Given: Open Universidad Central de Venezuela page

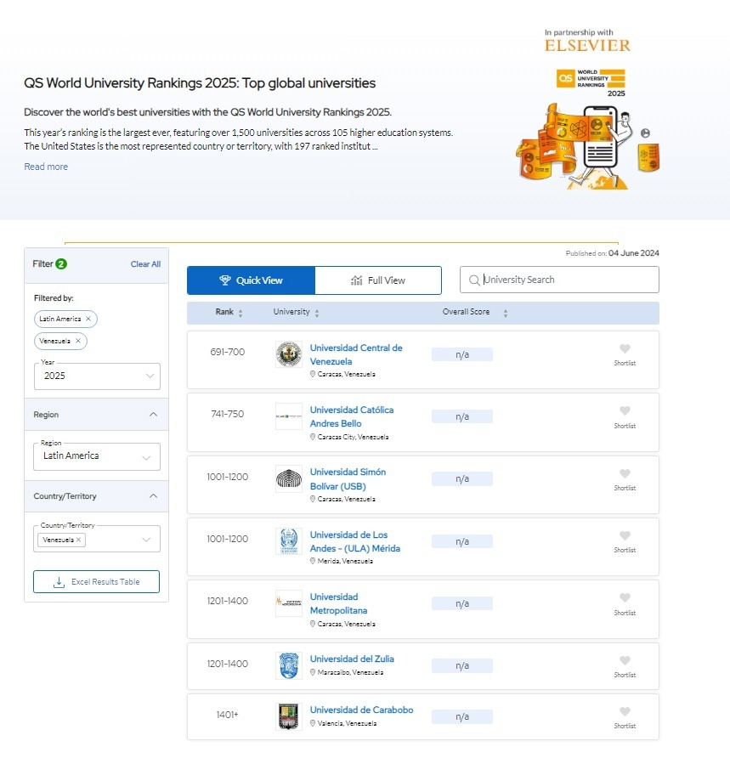Looking at the screenshot, I should tap(356, 354).
